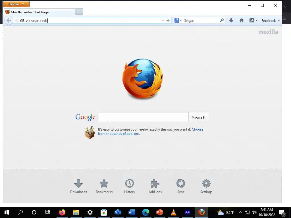
Task: Click hamburger menu of background window
Action: click(284, 18)
